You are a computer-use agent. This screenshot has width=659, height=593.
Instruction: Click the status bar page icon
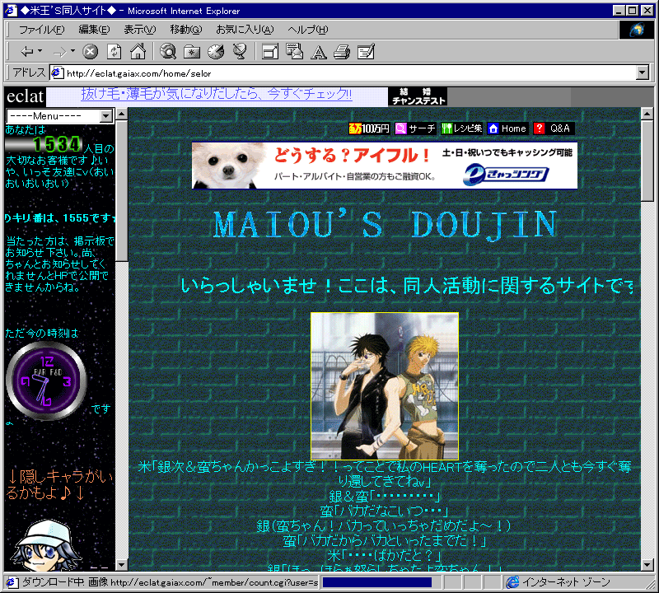(12, 582)
